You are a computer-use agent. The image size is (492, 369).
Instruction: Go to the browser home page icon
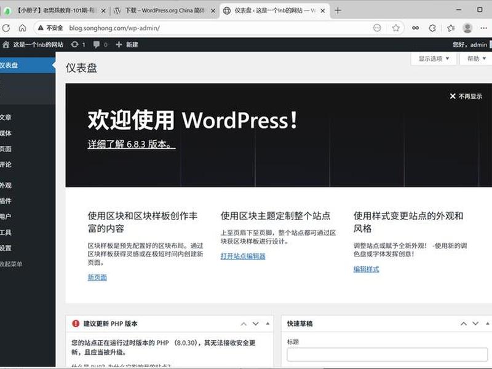pyautogui.click(x=23, y=28)
